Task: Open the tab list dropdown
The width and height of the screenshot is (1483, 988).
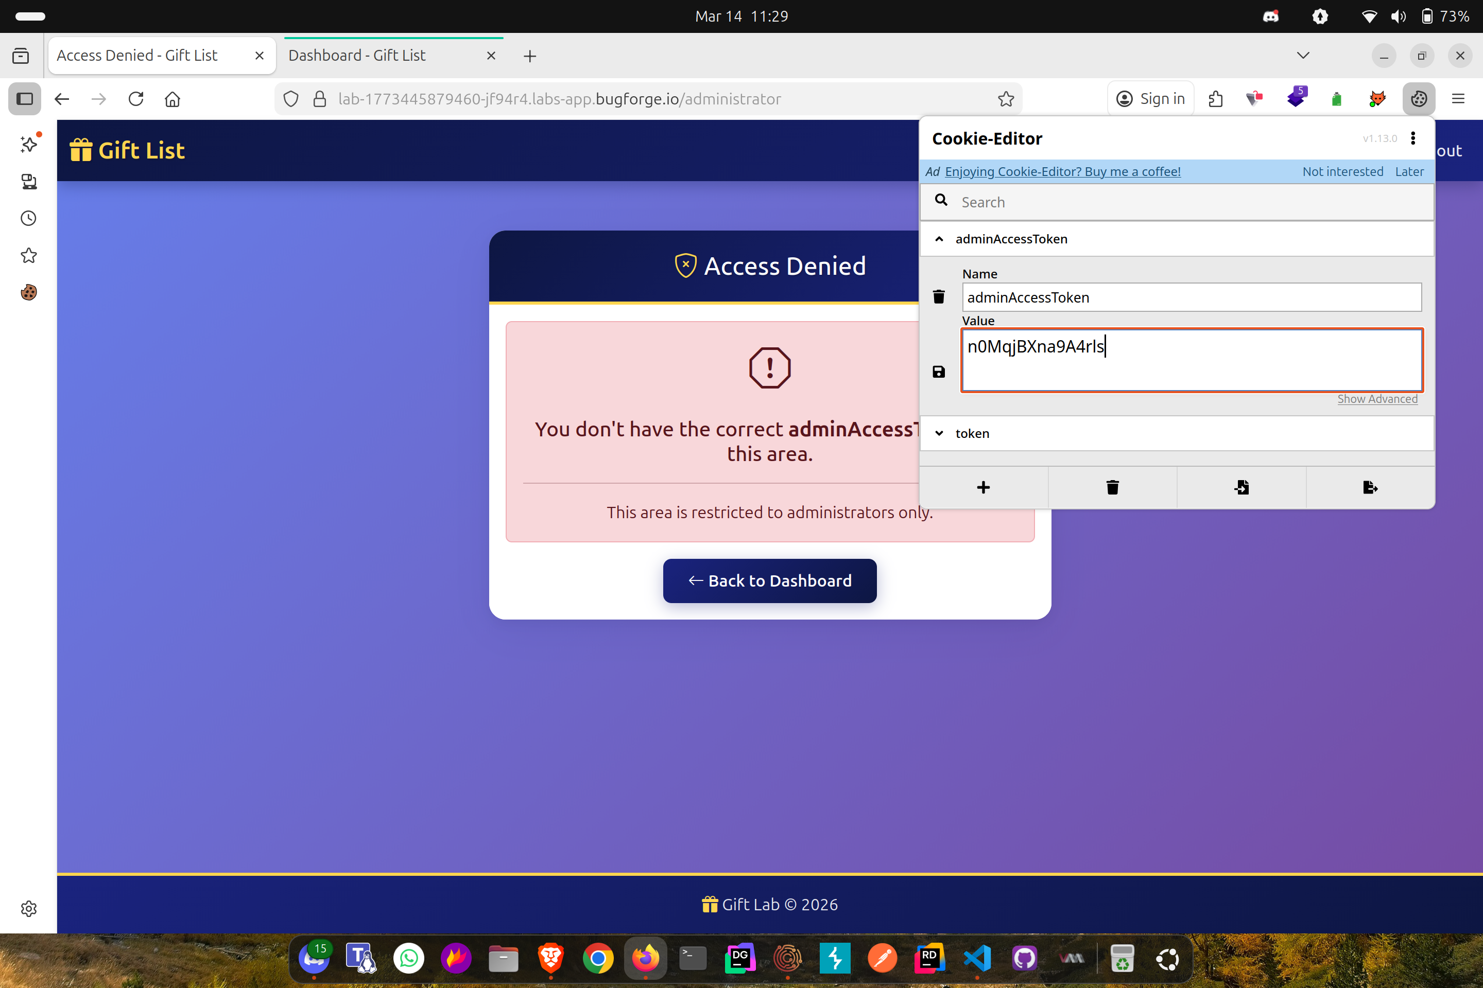Action: [x=1303, y=56]
